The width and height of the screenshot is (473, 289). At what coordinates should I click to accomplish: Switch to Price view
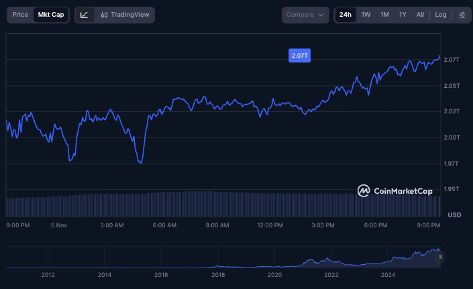click(x=20, y=15)
